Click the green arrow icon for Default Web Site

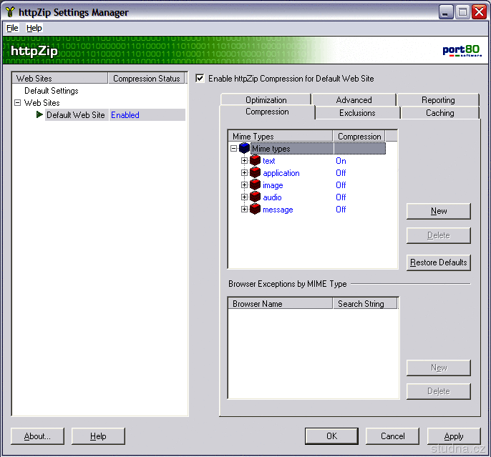tap(40, 115)
